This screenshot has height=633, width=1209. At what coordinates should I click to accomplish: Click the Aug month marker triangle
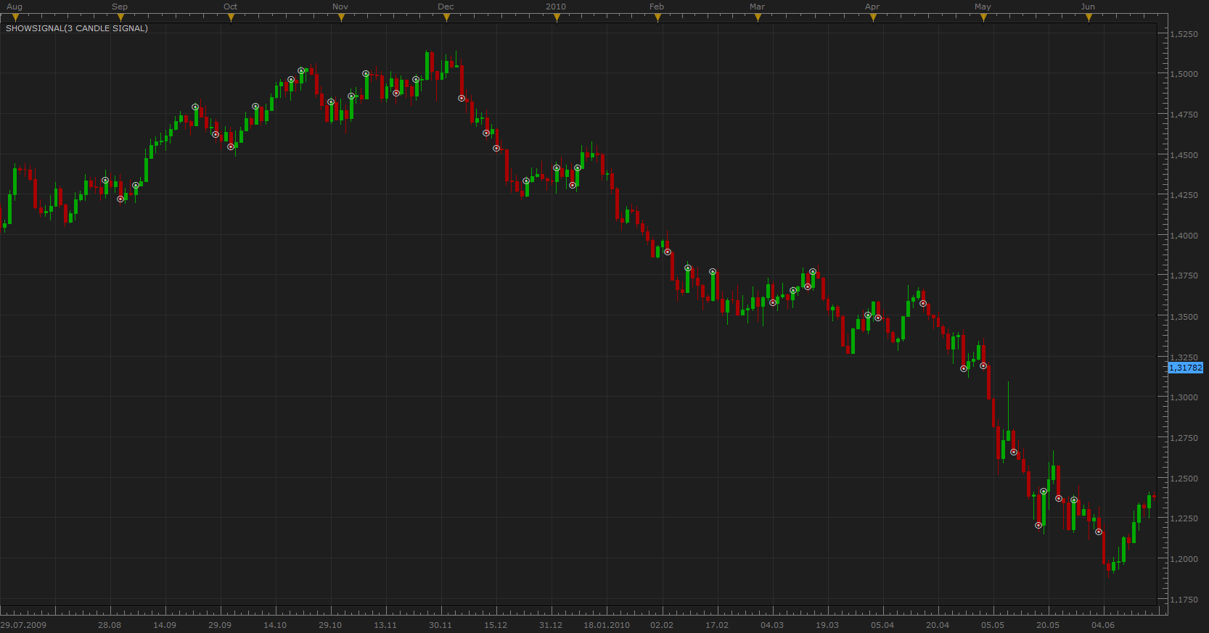[16, 18]
